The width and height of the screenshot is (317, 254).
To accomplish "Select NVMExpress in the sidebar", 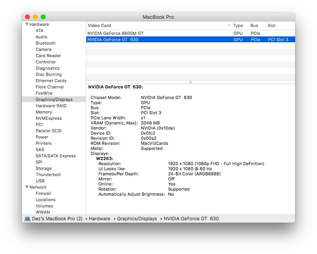I will coord(49,118).
